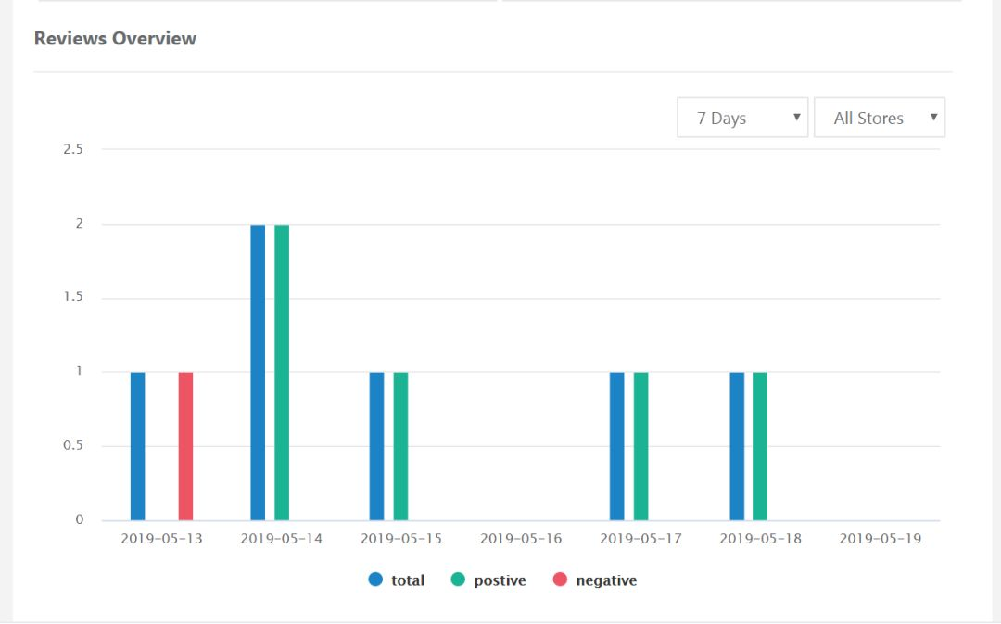
Task: Click the 2.5 y-axis value label
Action: (73, 149)
